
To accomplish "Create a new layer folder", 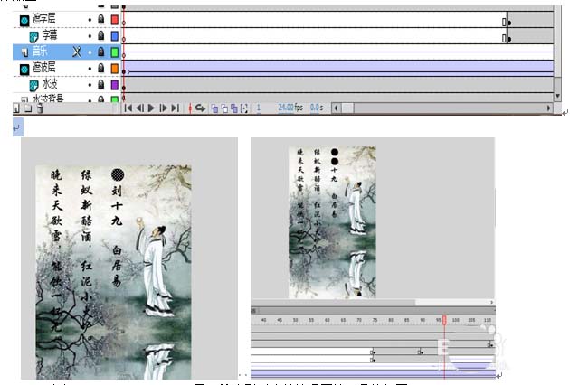I will 28,108.
